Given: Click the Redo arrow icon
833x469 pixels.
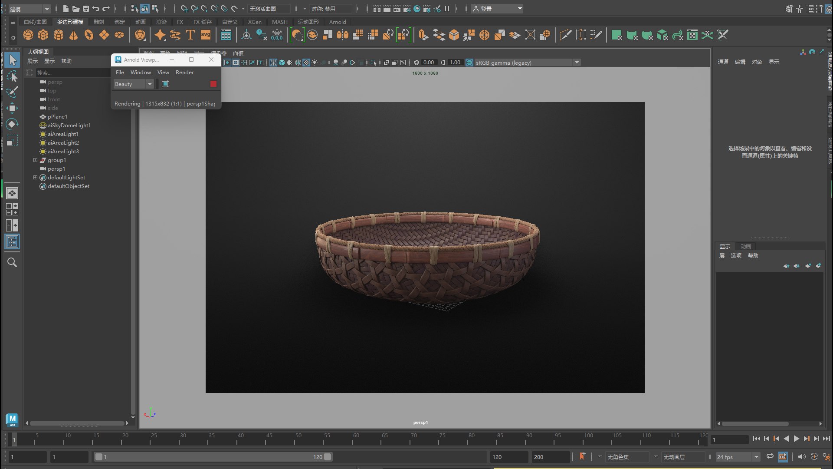Looking at the screenshot, I should tap(106, 9).
